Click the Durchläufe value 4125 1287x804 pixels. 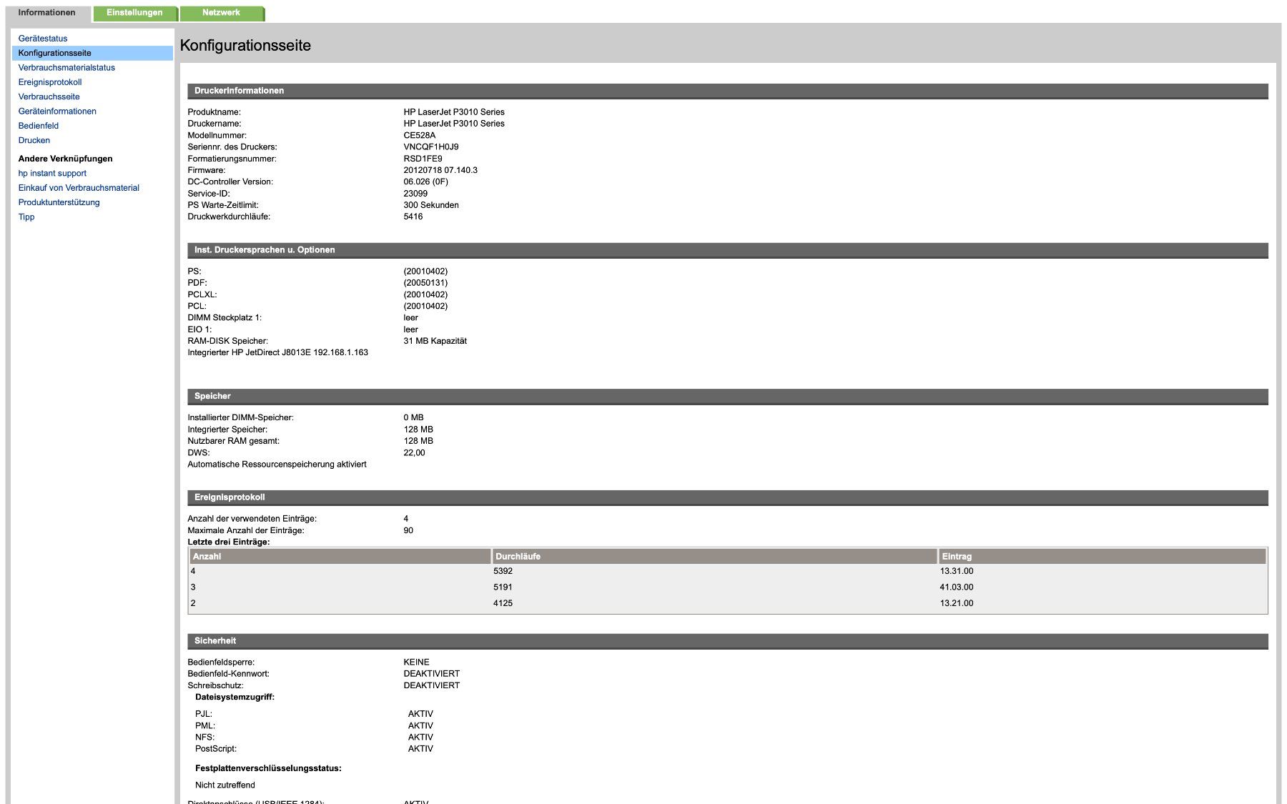pyautogui.click(x=503, y=603)
